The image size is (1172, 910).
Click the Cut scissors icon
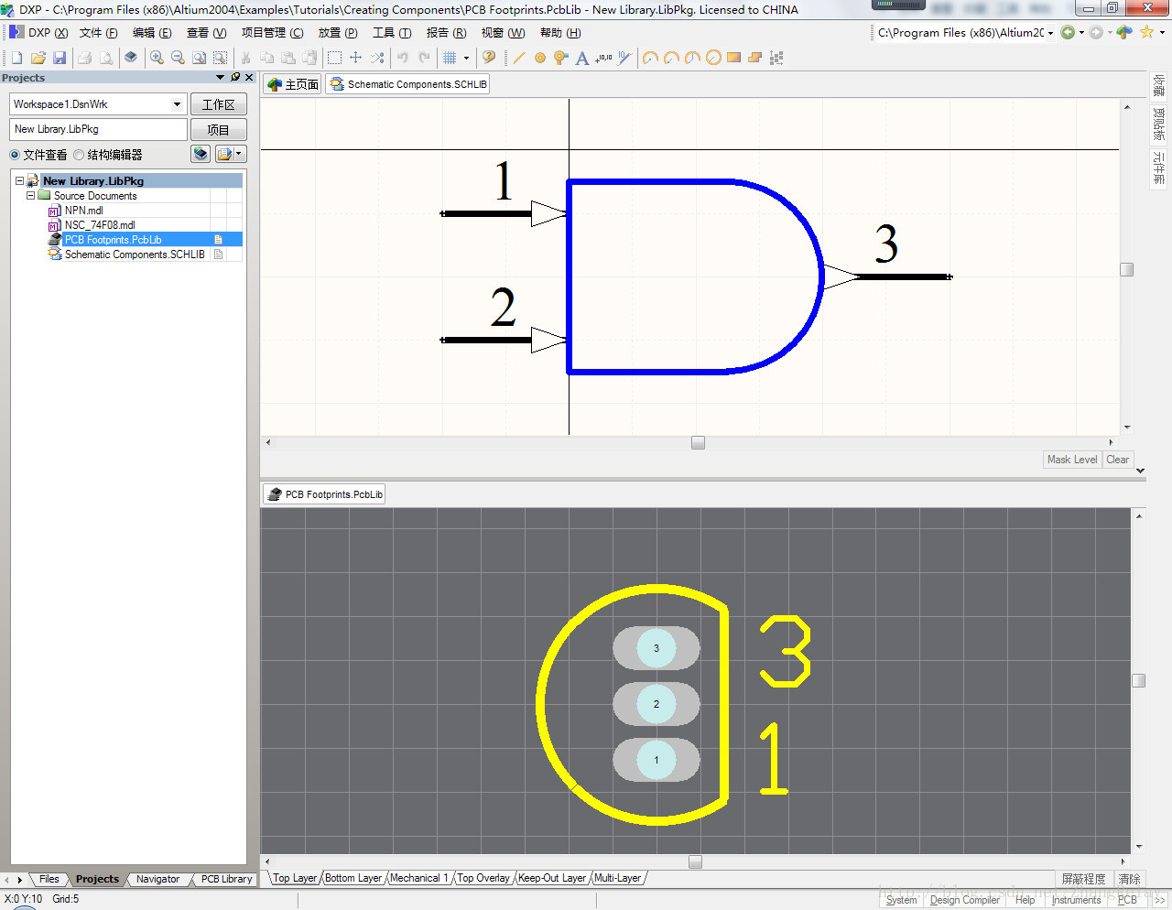[x=245, y=58]
